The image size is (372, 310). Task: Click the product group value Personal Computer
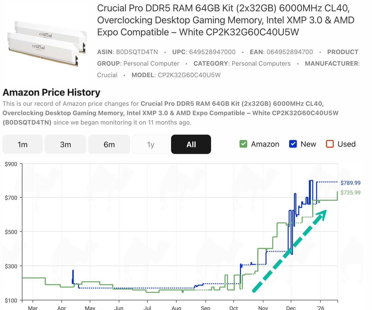[151, 64]
